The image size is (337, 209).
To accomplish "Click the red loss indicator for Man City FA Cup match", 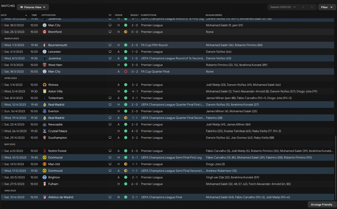I will pyautogui.click(x=126, y=72).
